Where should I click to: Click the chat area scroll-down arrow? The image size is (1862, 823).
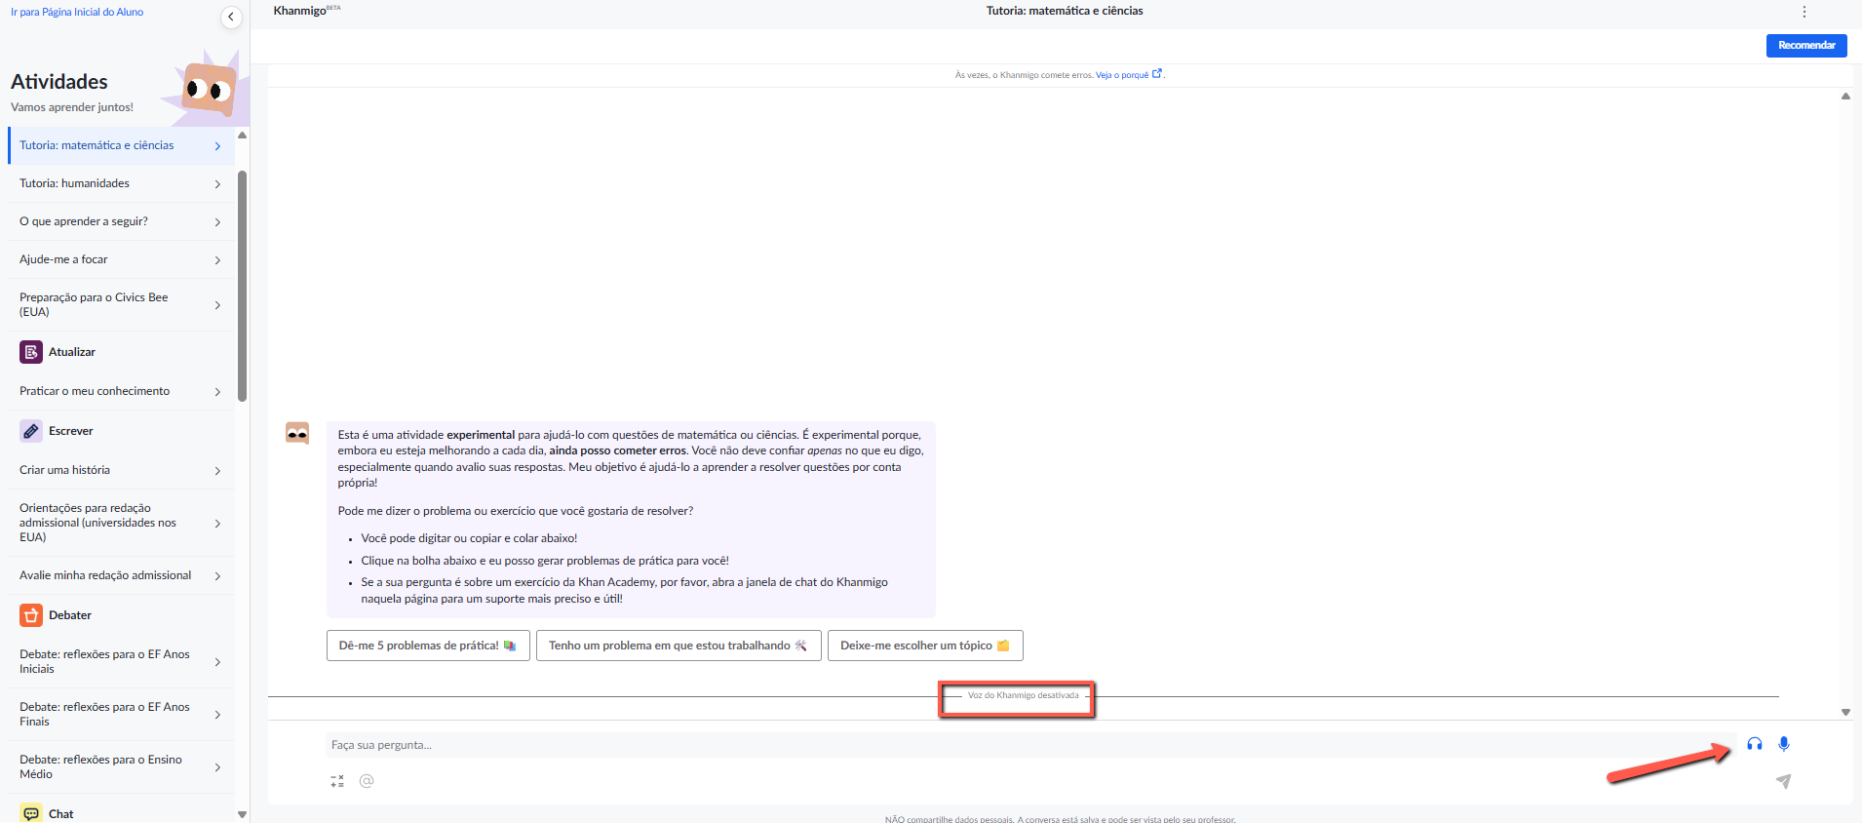click(x=1845, y=712)
